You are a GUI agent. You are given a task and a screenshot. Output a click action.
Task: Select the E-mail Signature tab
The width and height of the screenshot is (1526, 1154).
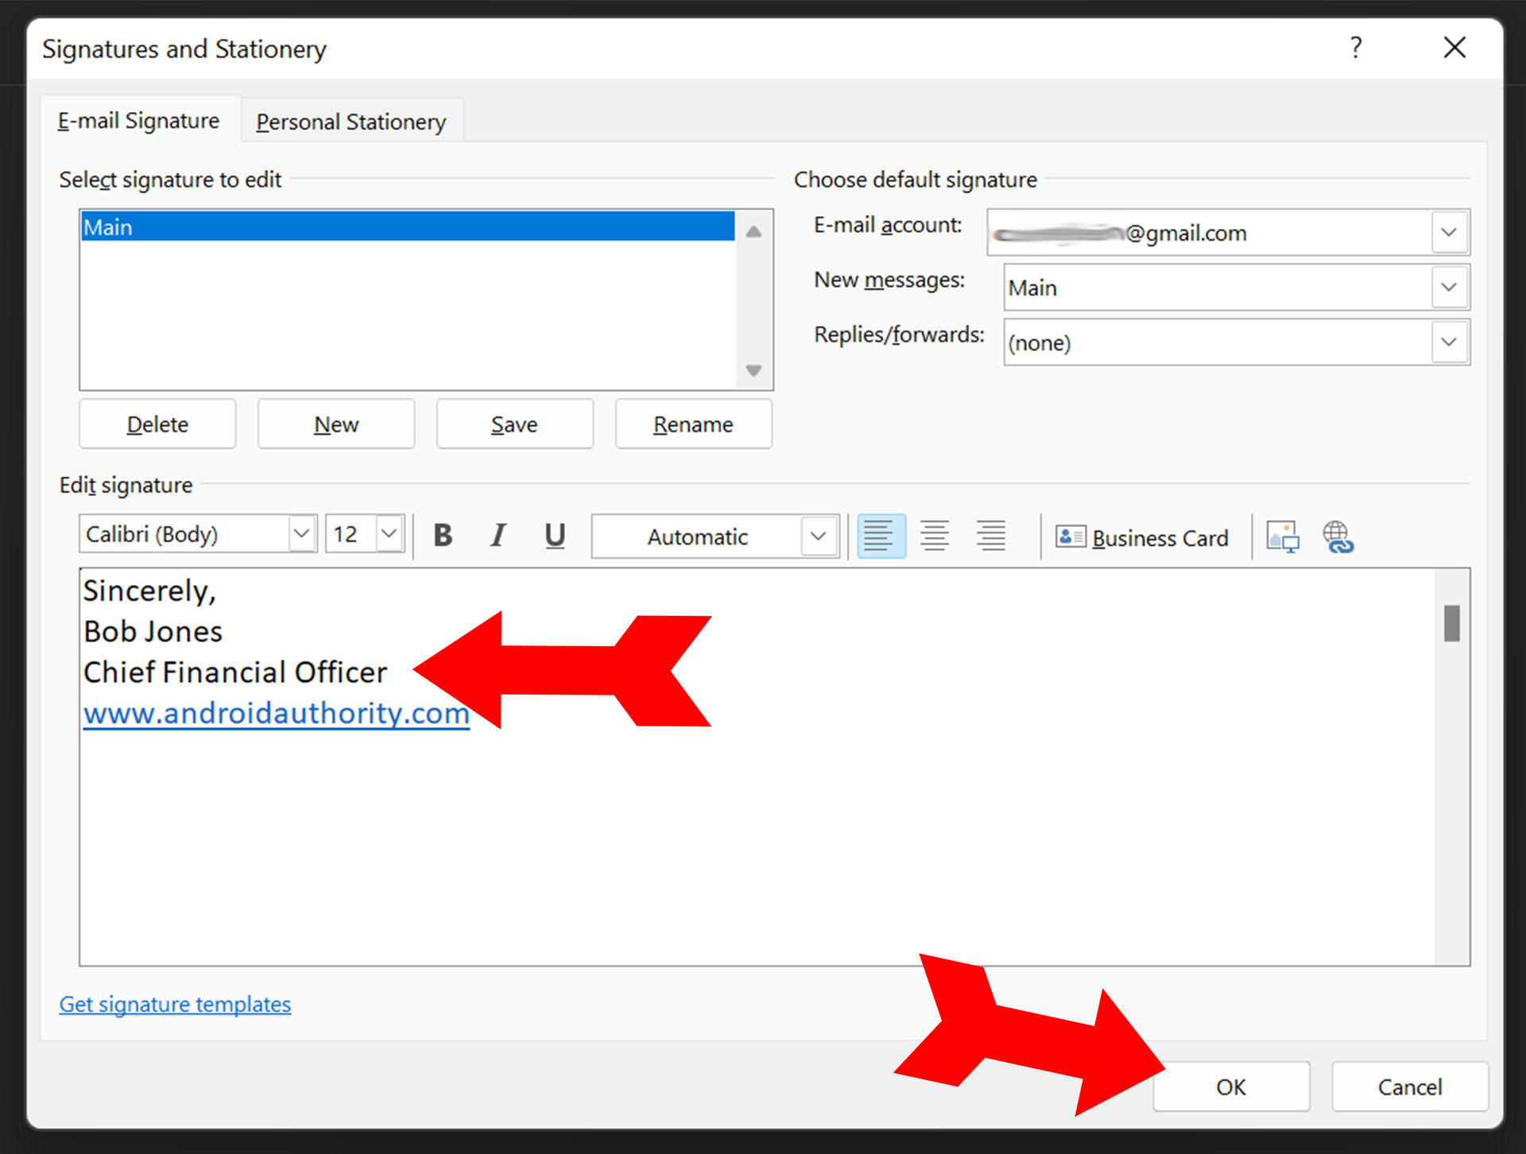pos(138,121)
